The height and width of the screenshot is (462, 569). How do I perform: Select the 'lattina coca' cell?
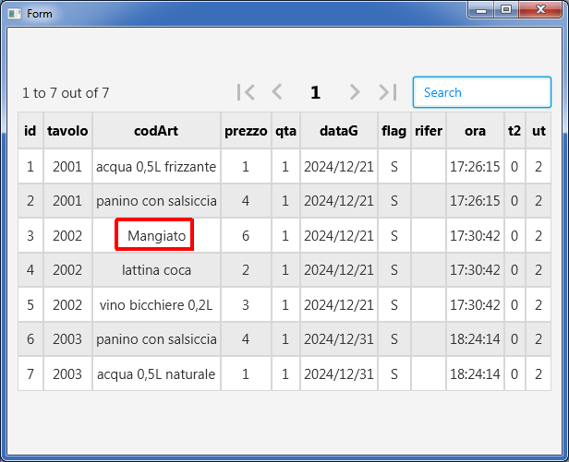click(156, 270)
